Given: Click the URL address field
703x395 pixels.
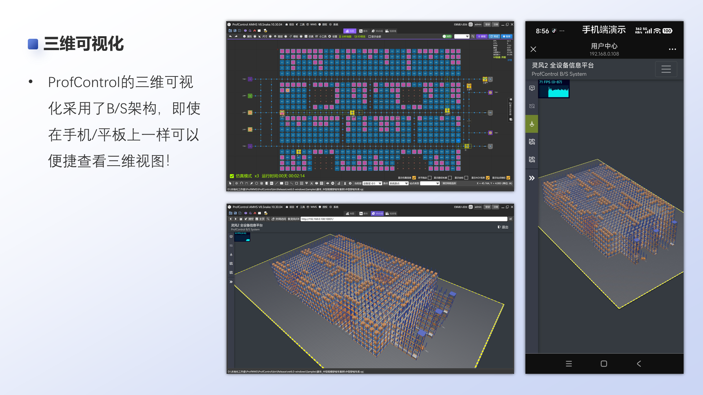Looking at the screenshot, I should click(403, 219).
